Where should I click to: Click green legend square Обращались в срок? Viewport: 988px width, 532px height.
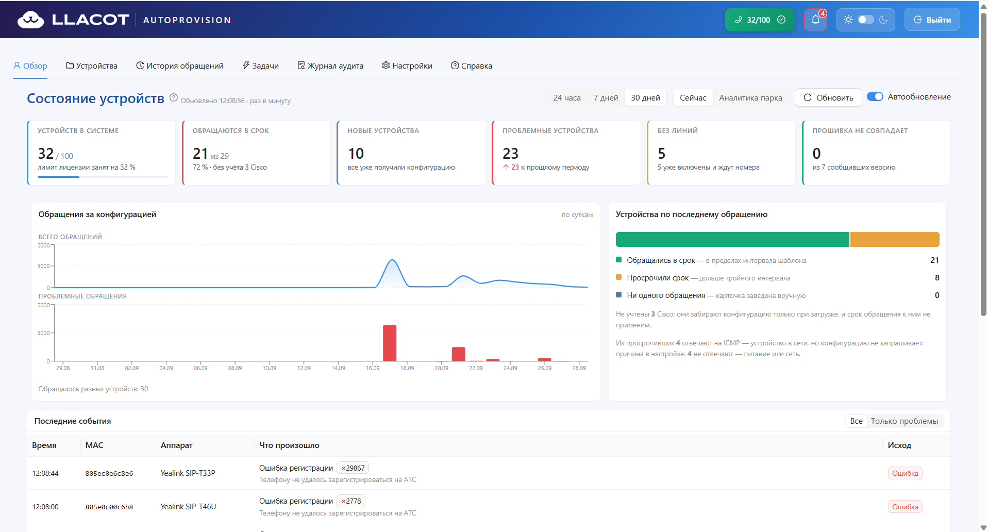618,260
